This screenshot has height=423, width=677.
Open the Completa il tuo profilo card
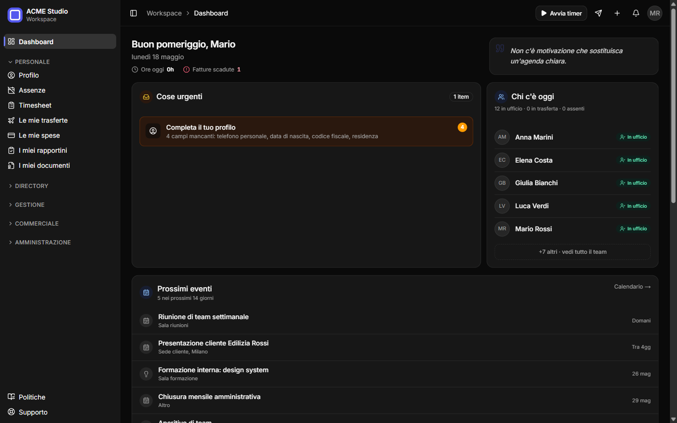tap(306, 132)
